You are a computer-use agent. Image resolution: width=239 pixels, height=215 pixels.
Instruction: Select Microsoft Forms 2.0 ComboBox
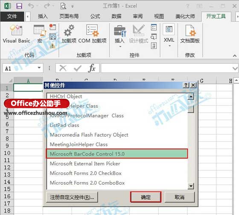117,183
